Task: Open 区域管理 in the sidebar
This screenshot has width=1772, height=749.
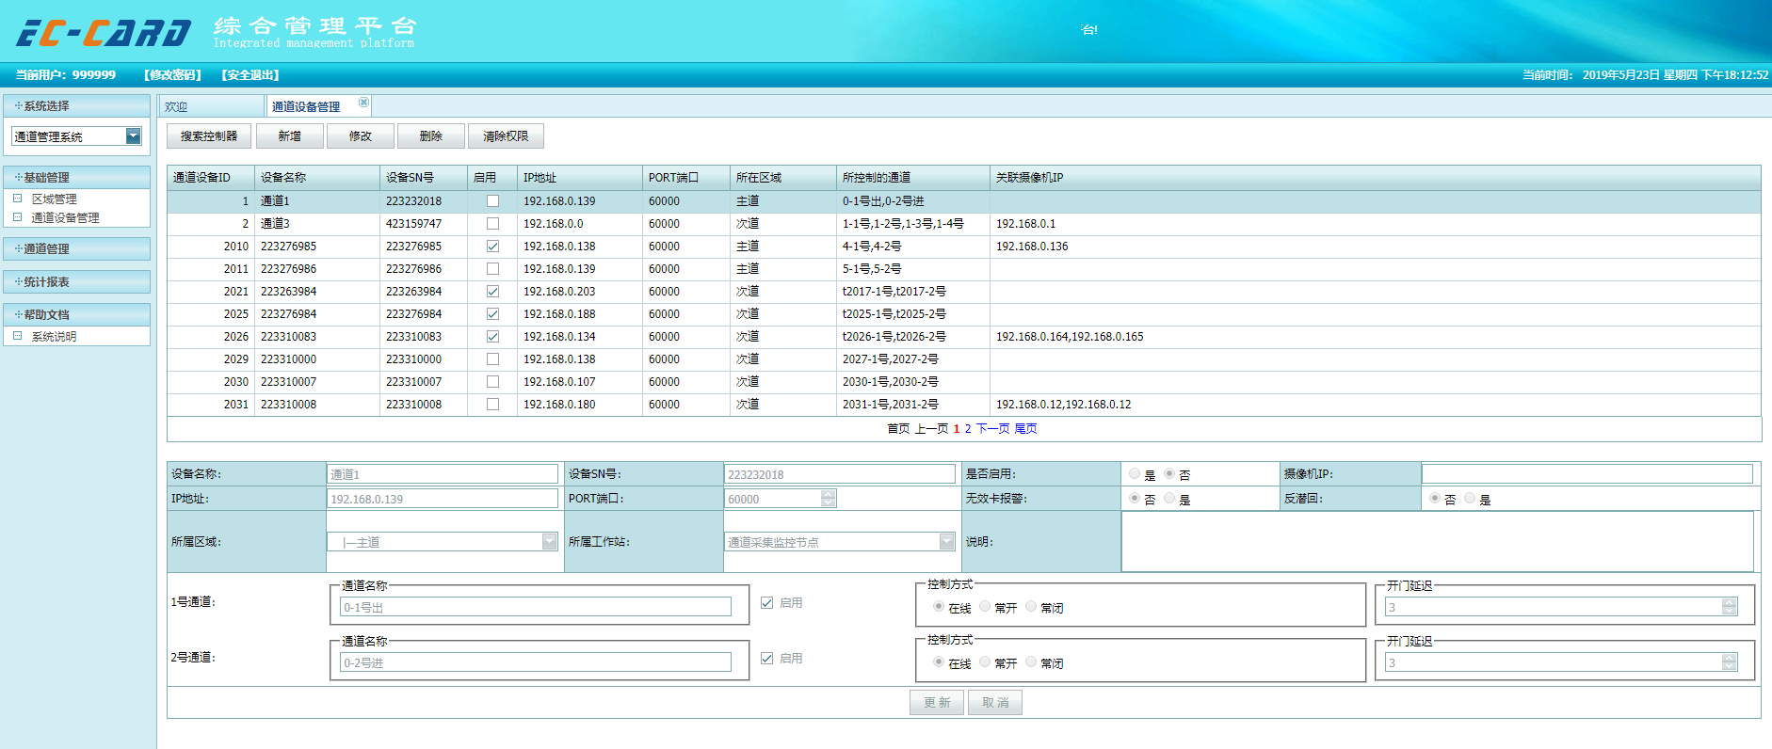Action: point(55,199)
